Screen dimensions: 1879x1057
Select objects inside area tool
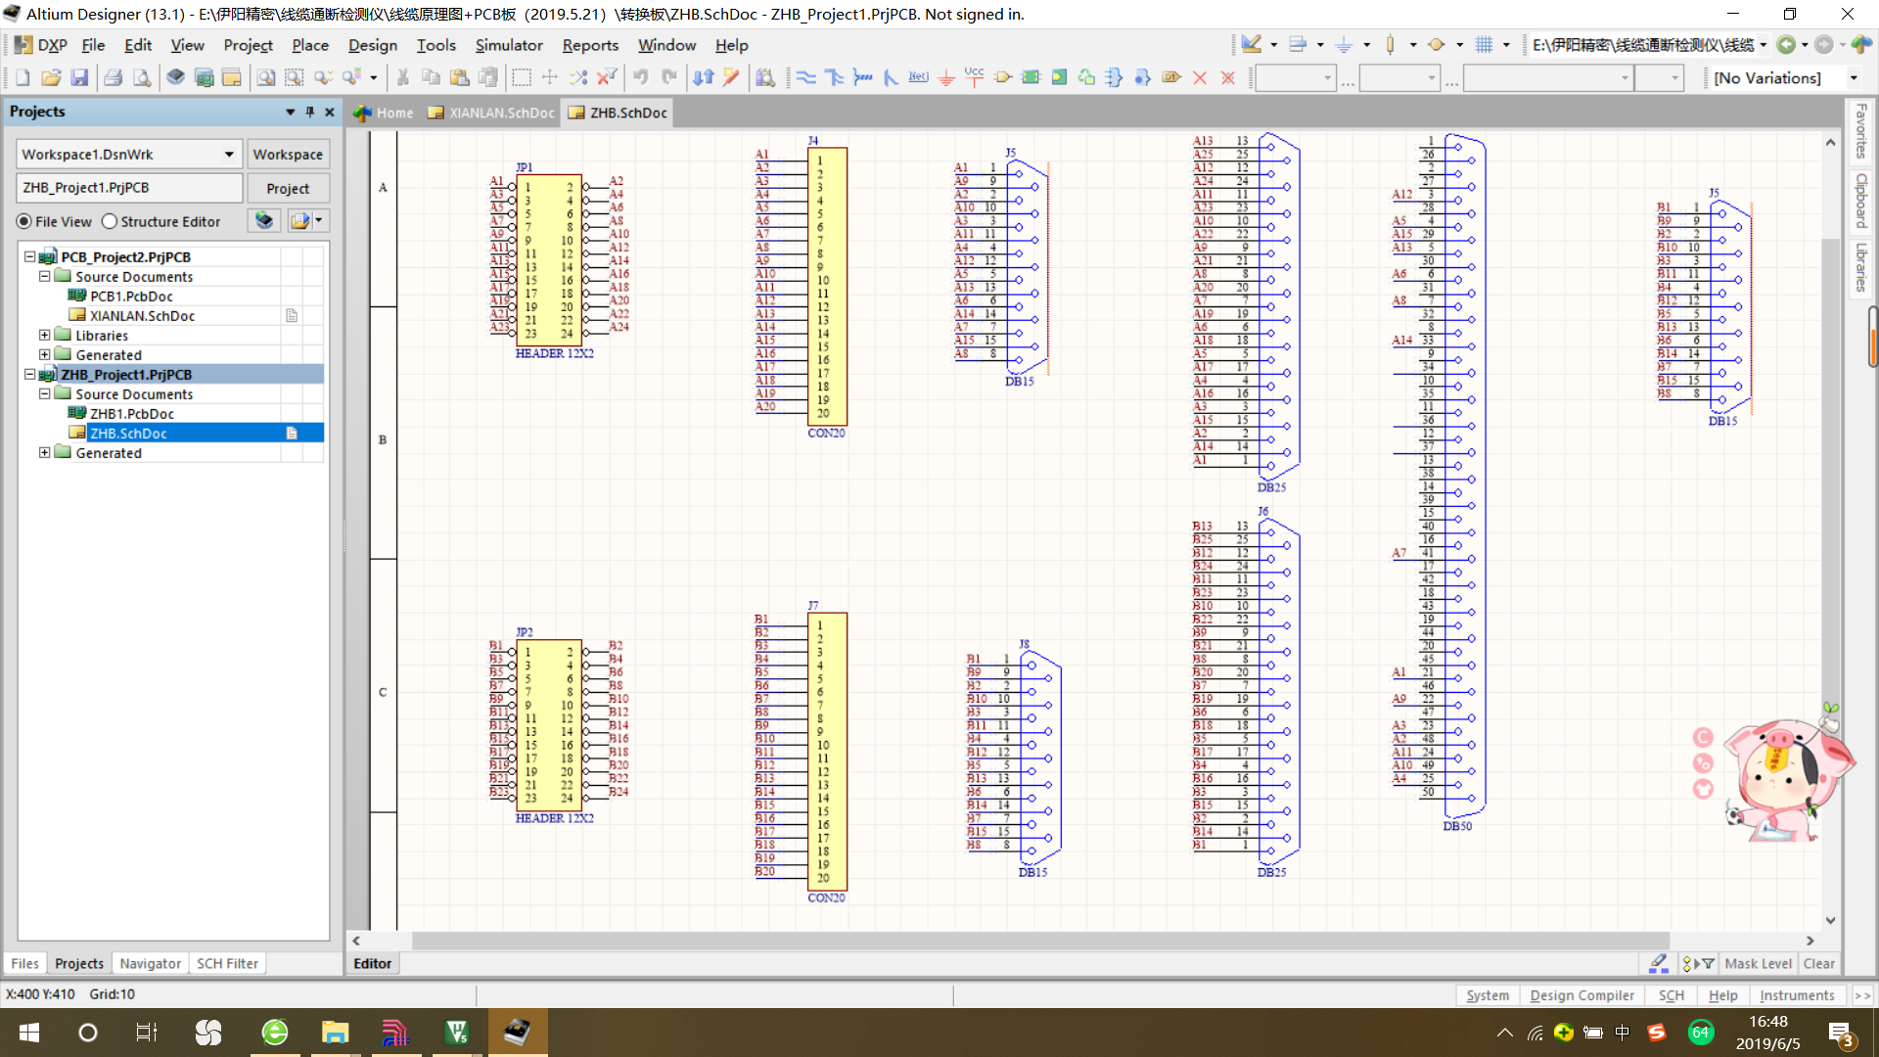[522, 77]
